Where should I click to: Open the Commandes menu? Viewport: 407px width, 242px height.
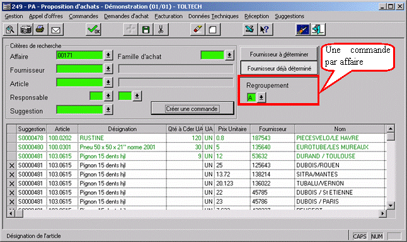click(x=83, y=16)
